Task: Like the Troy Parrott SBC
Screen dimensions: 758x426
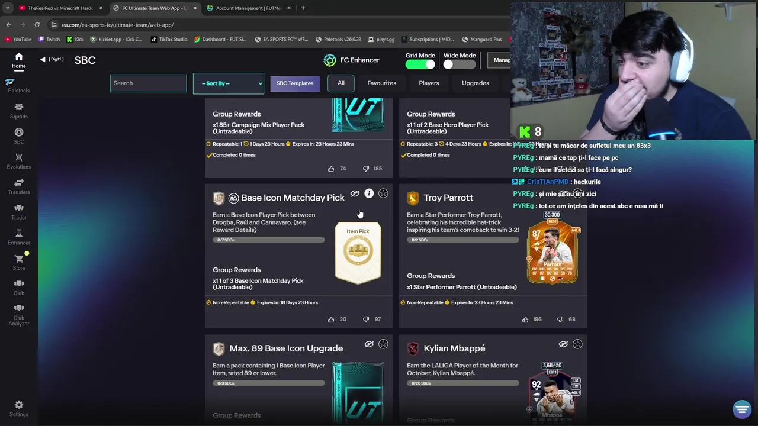Action: click(525, 319)
